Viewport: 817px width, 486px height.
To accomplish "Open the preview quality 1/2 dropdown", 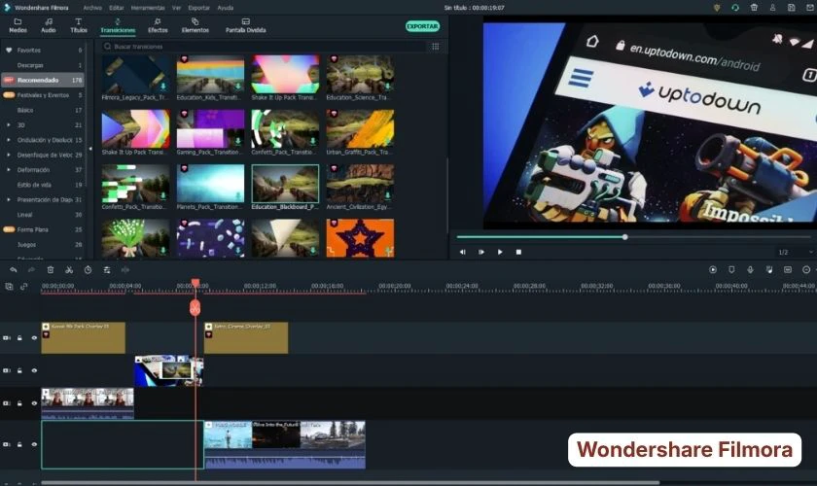I will 797,252.
